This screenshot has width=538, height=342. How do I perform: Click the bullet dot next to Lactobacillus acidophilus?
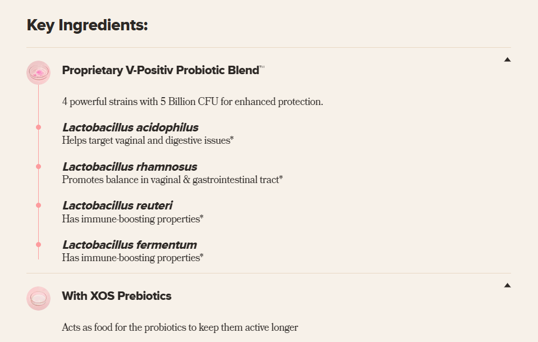(x=38, y=127)
